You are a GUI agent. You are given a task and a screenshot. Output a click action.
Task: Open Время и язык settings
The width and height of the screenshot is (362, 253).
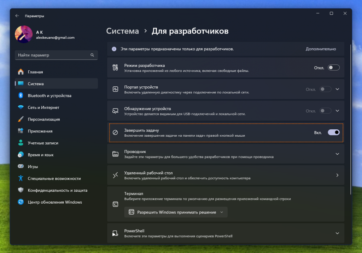coord(56,155)
